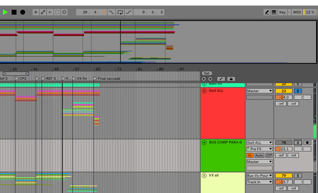Click the Set locator button
This screenshot has height=193, width=318.
click(x=207, y=73)
